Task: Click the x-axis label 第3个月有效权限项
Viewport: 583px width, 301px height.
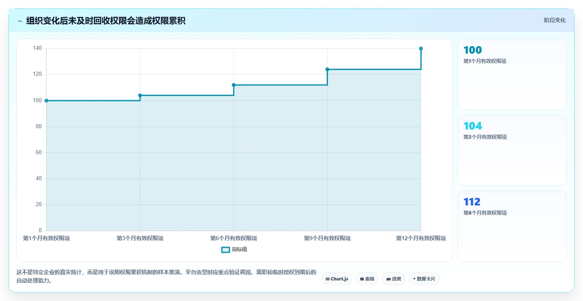Action: click(x=140, y=239)
